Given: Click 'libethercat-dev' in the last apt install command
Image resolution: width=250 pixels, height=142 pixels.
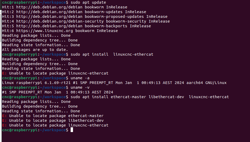Looking at the screenshot, I should [x=166, y=97].
